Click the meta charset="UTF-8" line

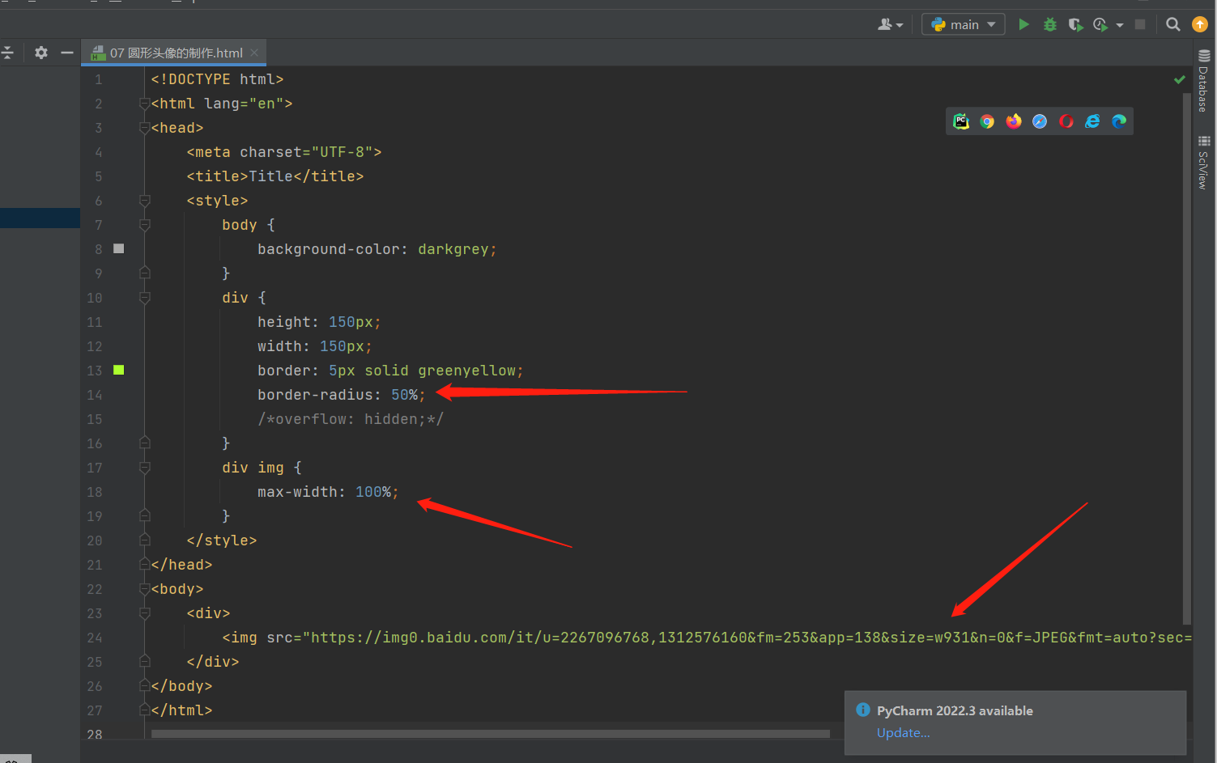(x=284, y=152)
